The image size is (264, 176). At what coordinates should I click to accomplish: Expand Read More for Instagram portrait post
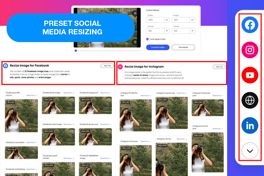[x=218, y=128]
